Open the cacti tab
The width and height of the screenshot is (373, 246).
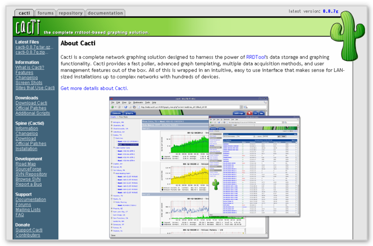(24, 13)
